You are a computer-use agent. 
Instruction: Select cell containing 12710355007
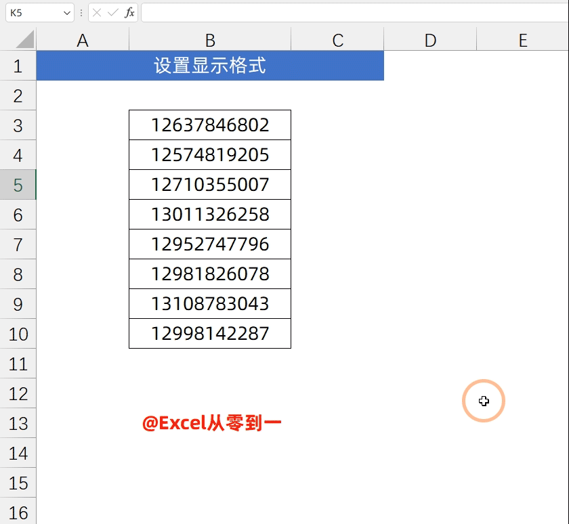pos(210,185)
